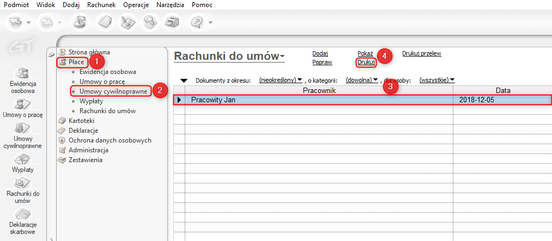Open the Operacje menu
This screenshot has width=552, height=241.
click(136, 5)
